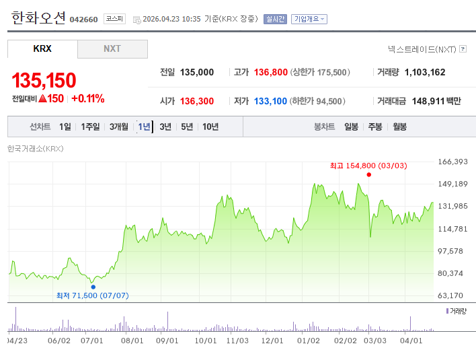Image resolution: width=476 pixels, height=352 pixels.
Task: Click the 131,985 y-axis label
Action: (x=452, y=206)
